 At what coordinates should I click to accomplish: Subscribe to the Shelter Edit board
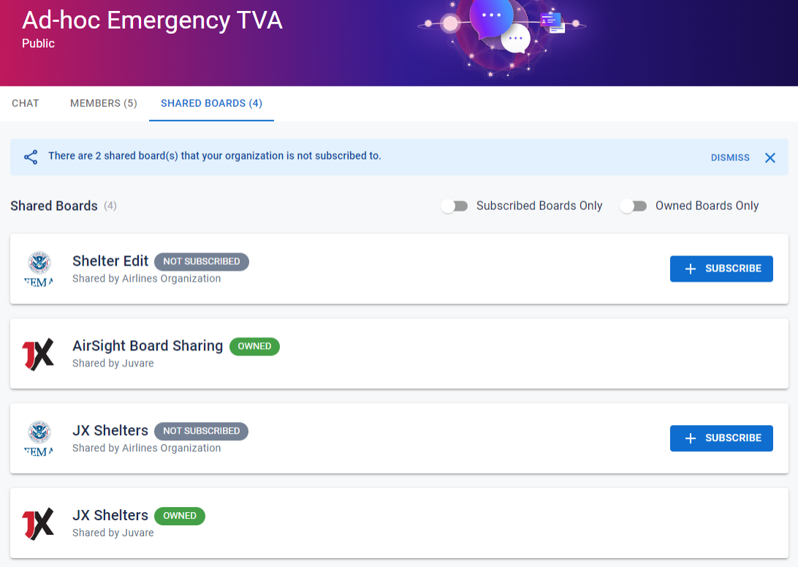click(x=721, y=269)
